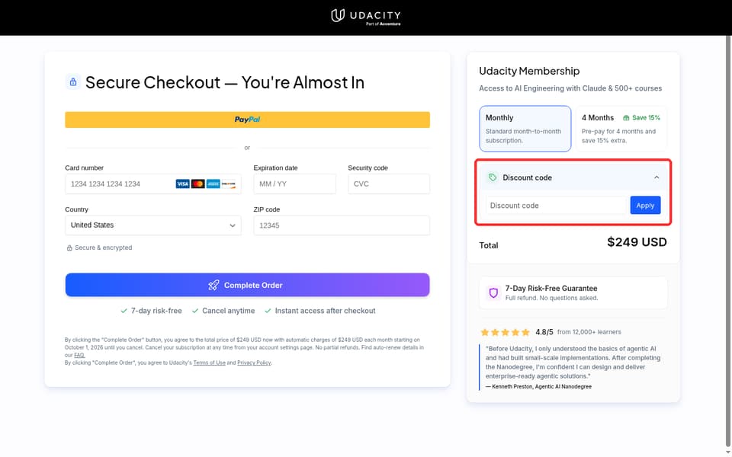Focus the ZIP code field
The height and width of the screenshot is (457, 732).
[342, 225]
